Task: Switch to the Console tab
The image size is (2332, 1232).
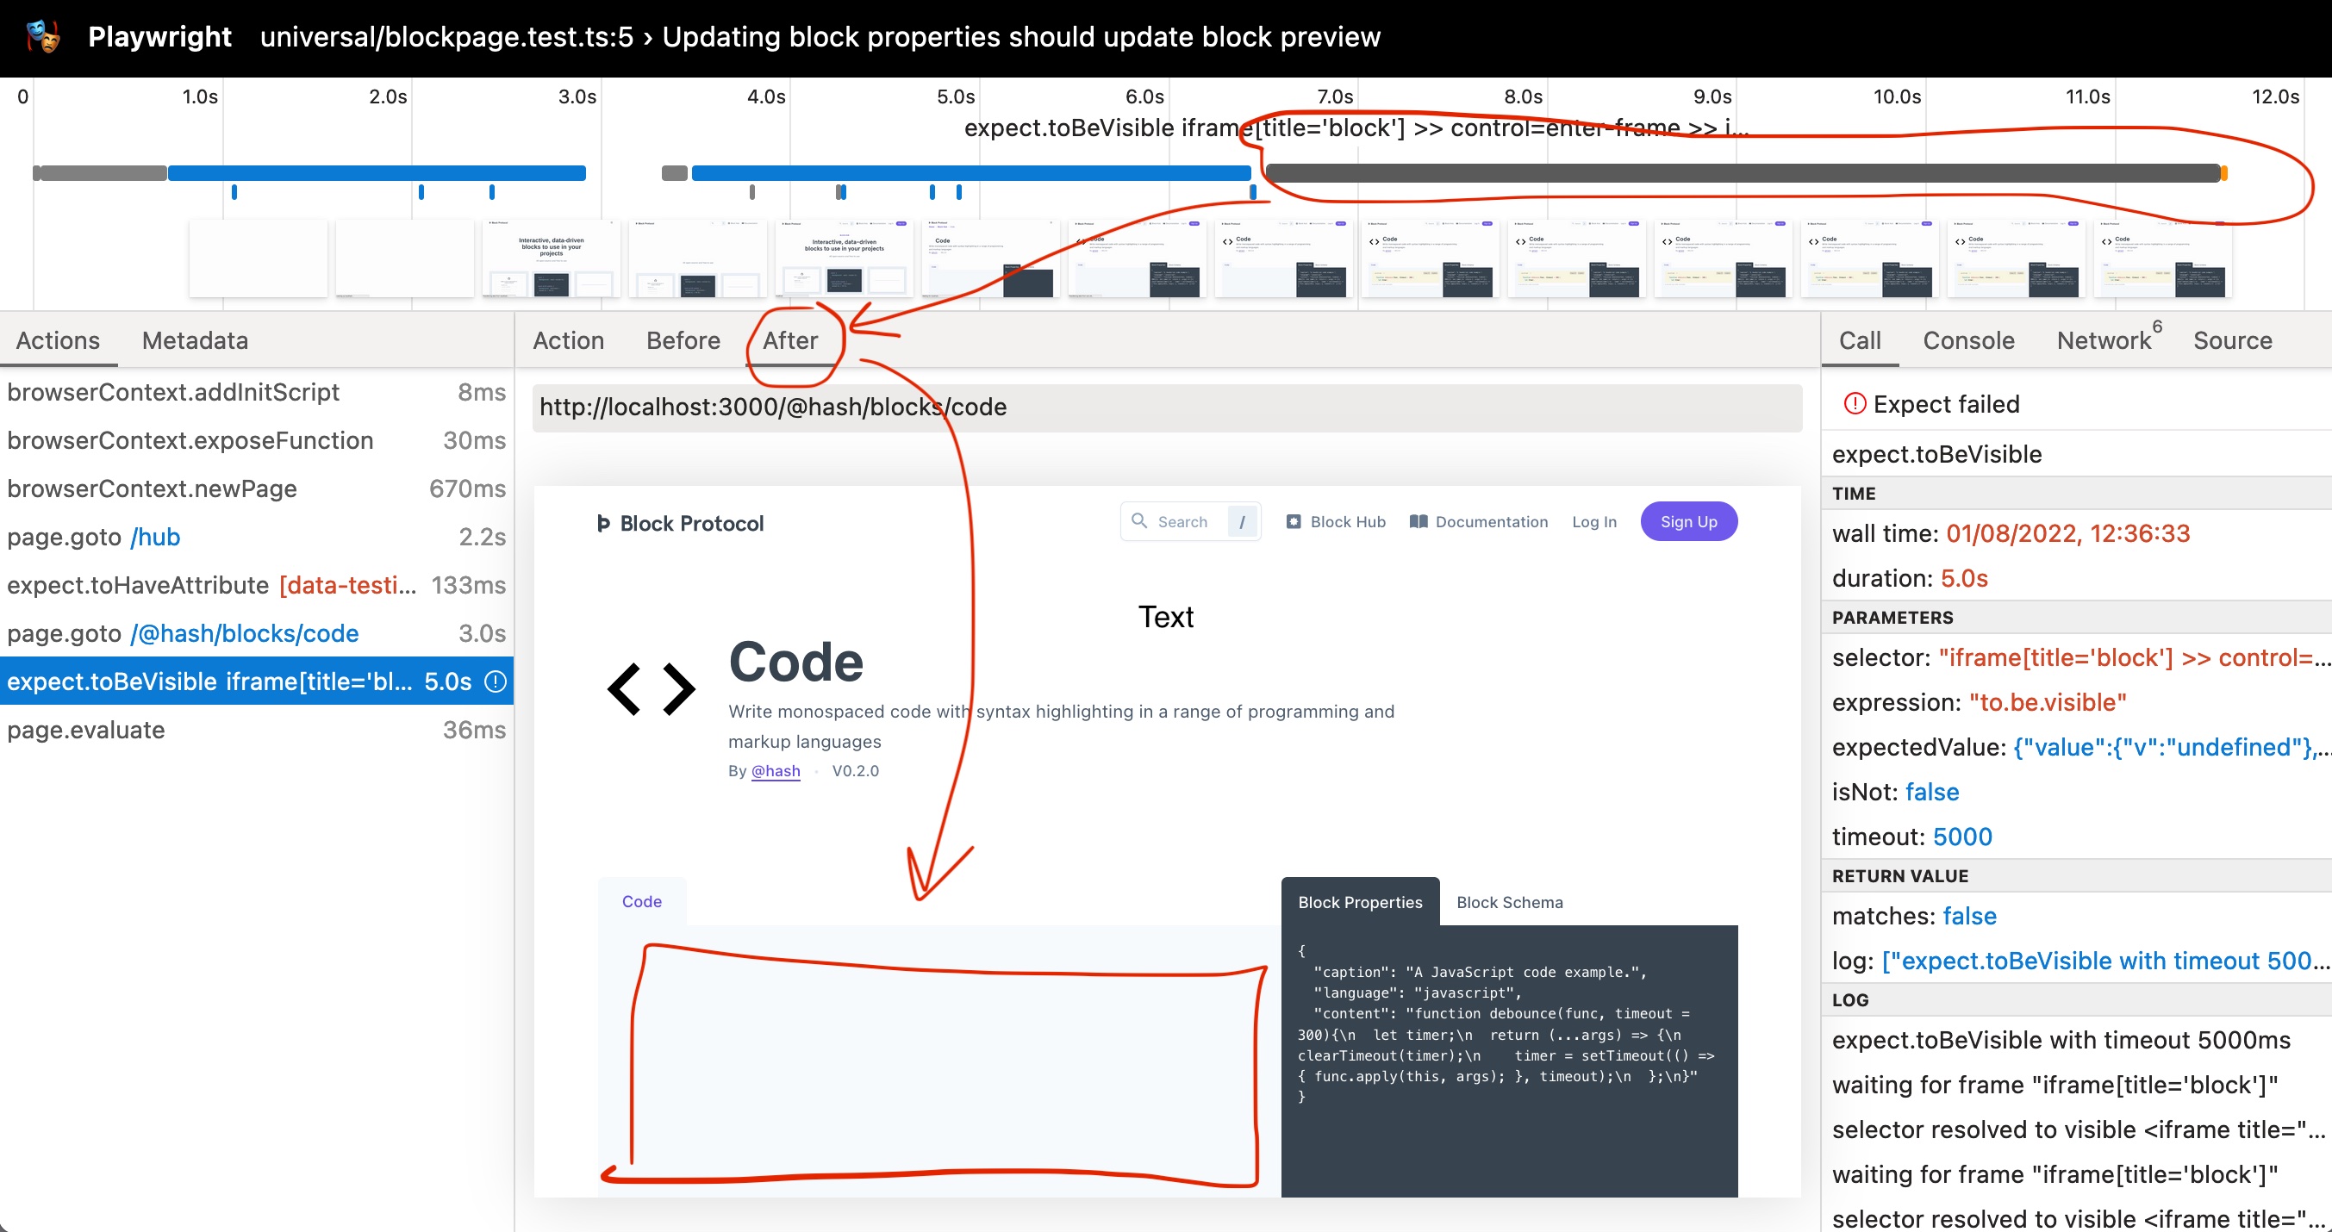Action: pyautogui.click(x=1969, y=340)
